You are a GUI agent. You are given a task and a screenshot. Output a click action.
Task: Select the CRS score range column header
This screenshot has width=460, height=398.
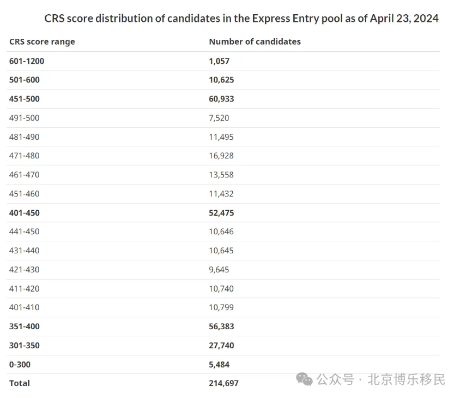point(42,41)
